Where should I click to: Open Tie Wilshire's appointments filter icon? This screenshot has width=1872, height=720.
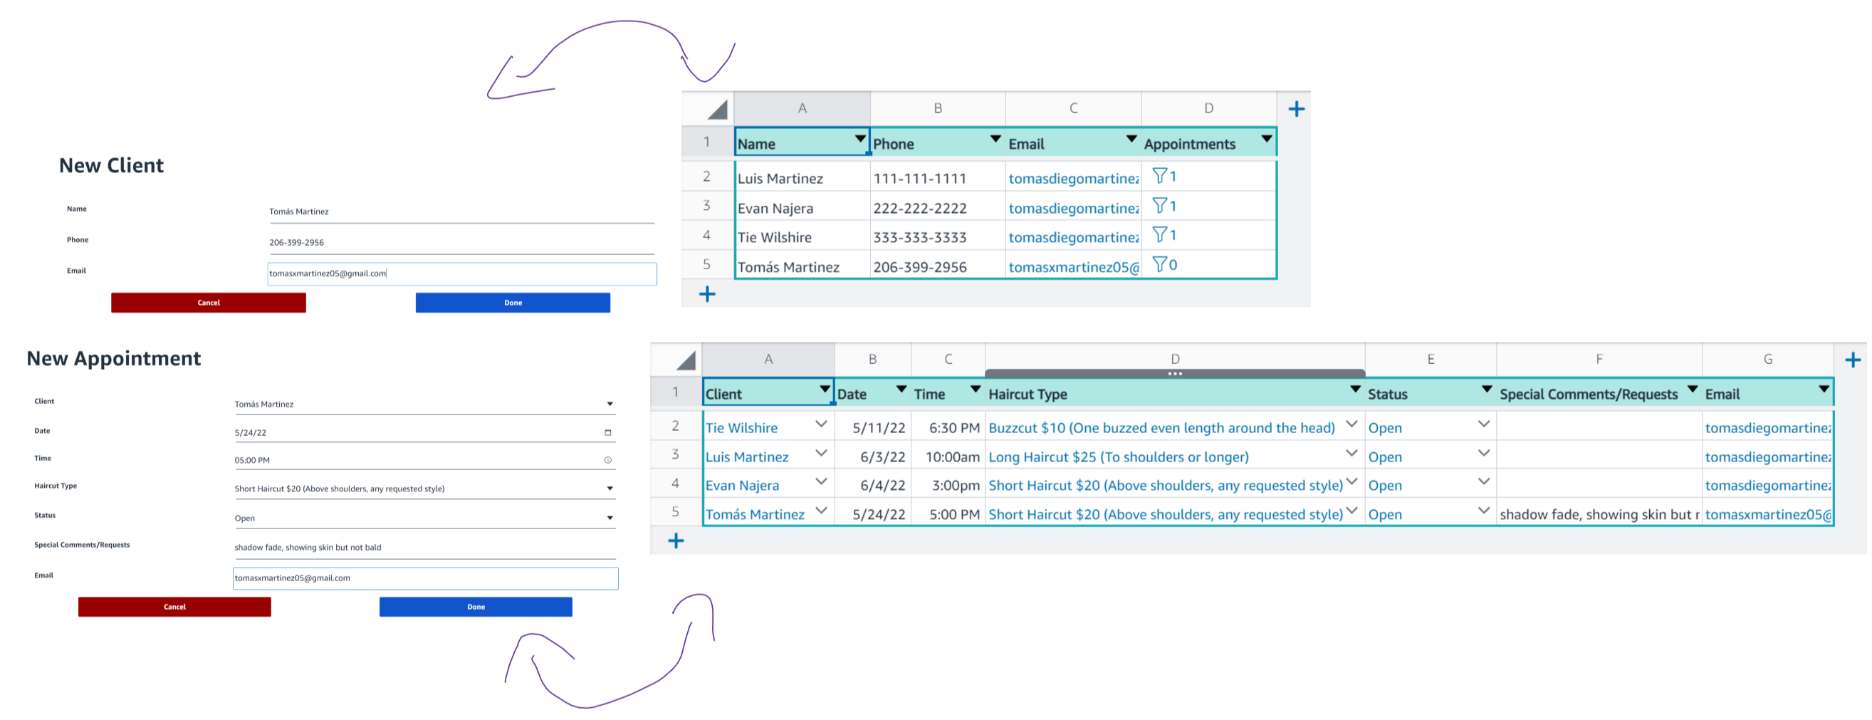[x=1160, y=235]
